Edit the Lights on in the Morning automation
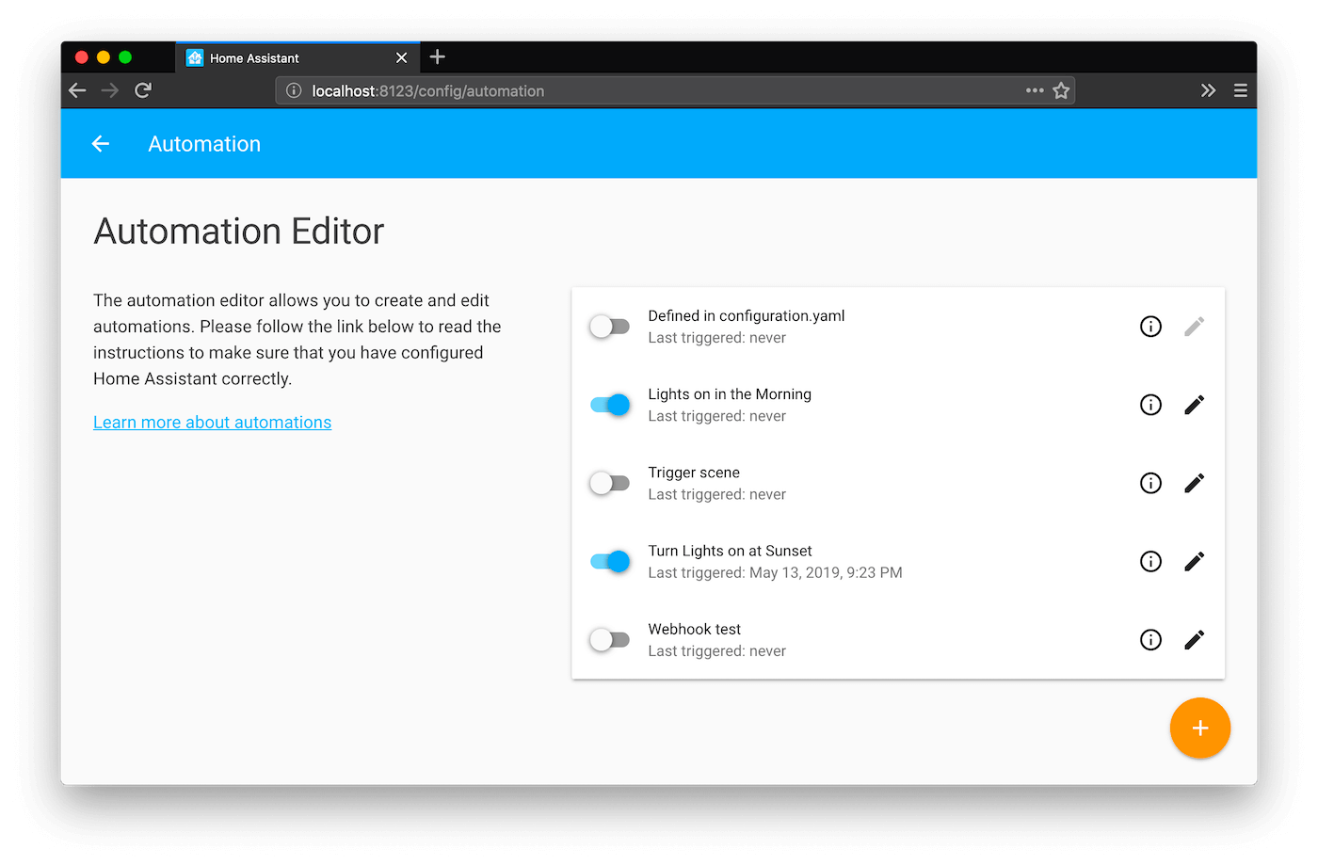 [1193, 404]
